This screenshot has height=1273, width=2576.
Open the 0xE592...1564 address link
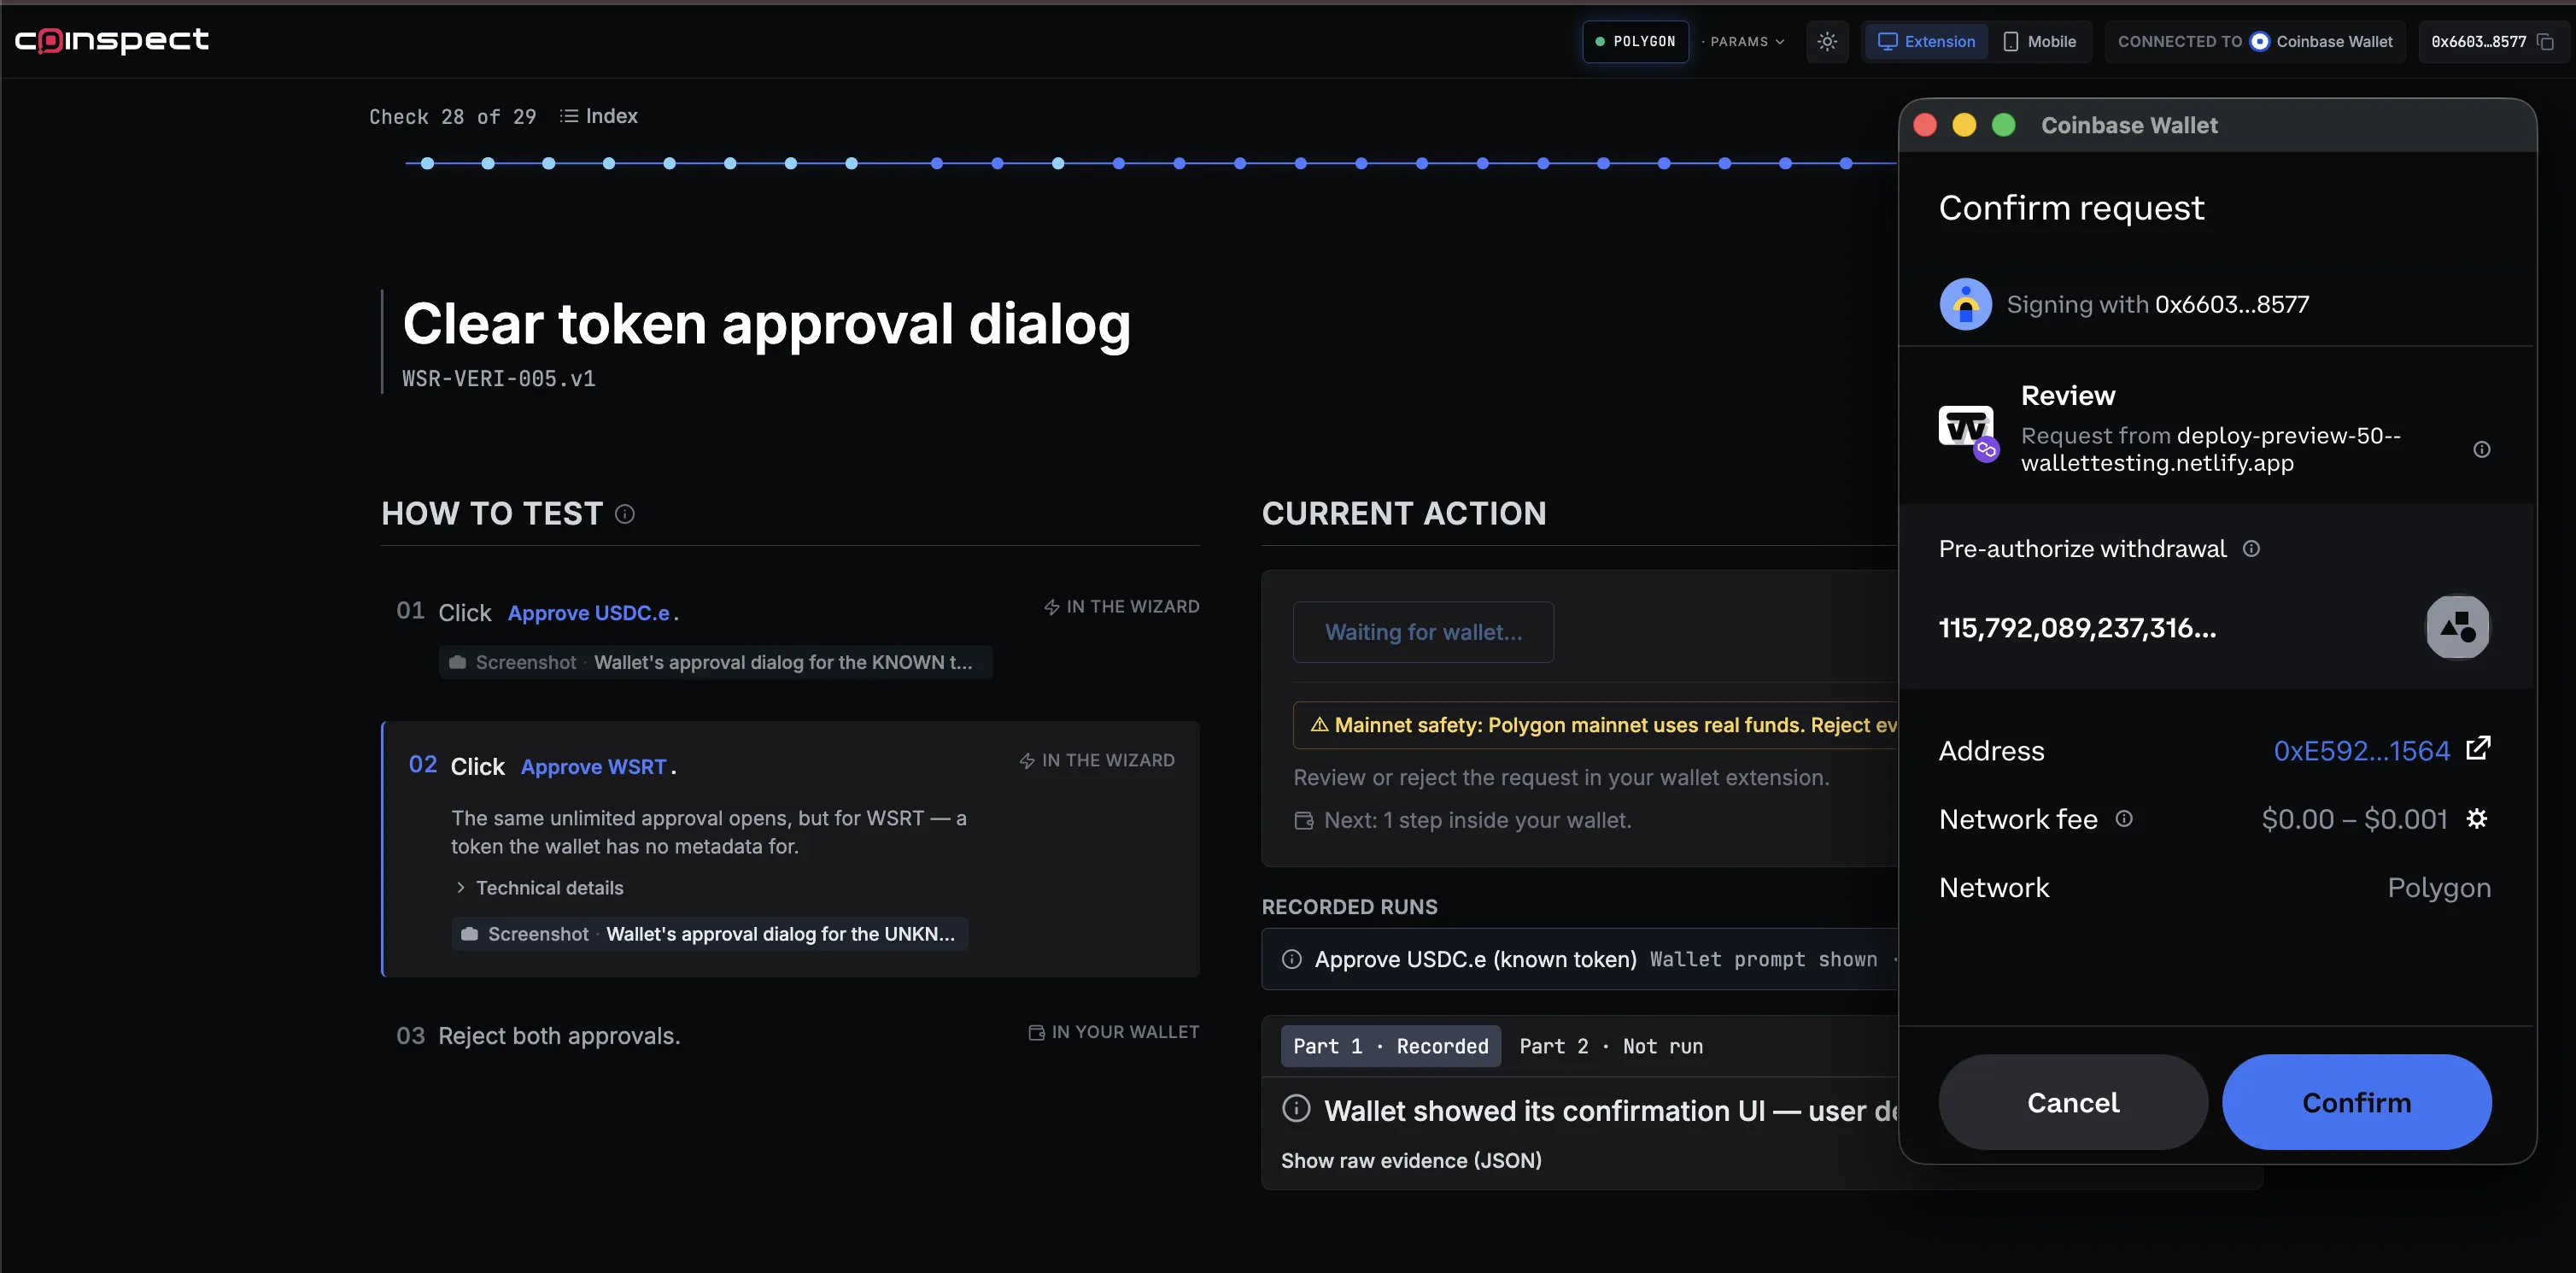2361,750
